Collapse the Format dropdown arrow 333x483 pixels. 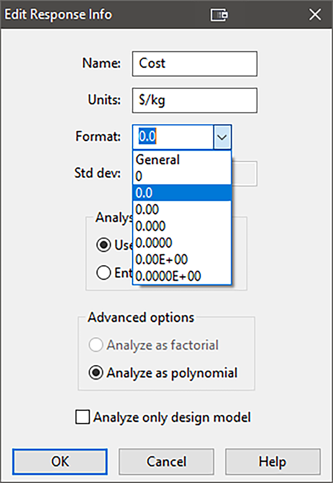coord(222,137)
